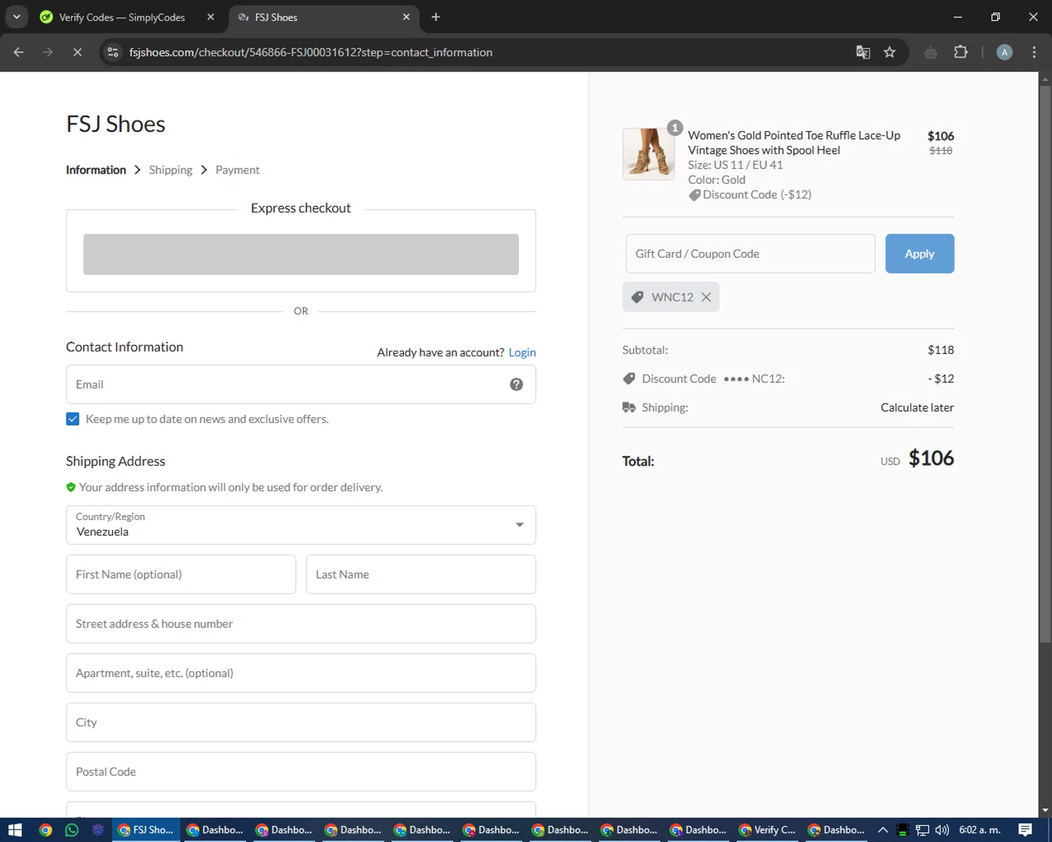Remove the WNC12 coupon code

tap(706, 298)
